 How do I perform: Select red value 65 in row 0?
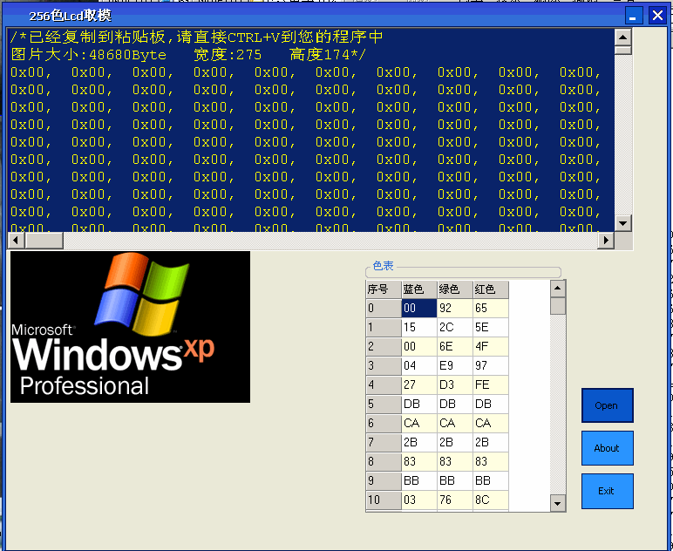point(491,308)
